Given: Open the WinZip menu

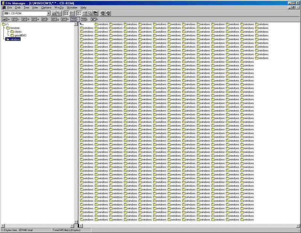Looking at the screenshot, I should click(x=59, y=8).
